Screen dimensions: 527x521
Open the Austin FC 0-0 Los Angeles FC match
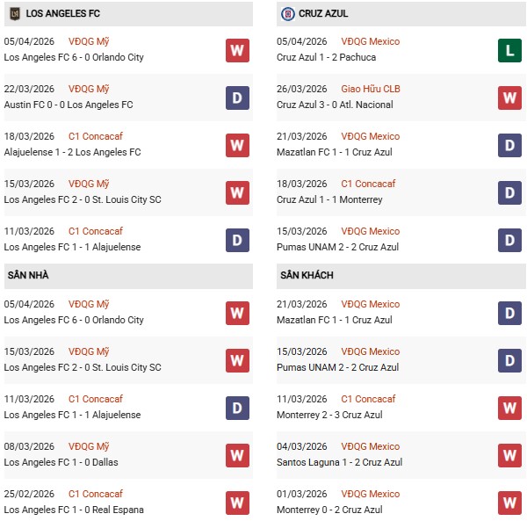[x=69, y=105]
